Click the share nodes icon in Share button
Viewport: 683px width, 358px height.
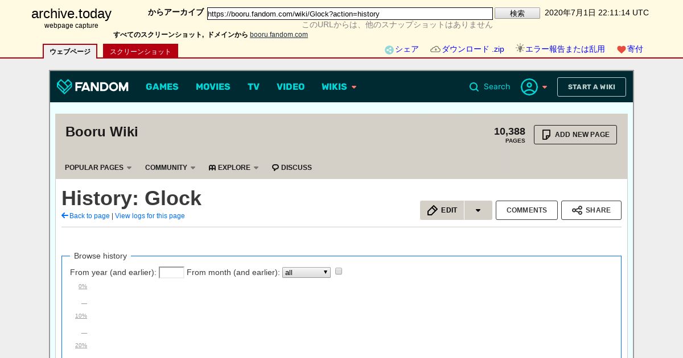[577, 210]
